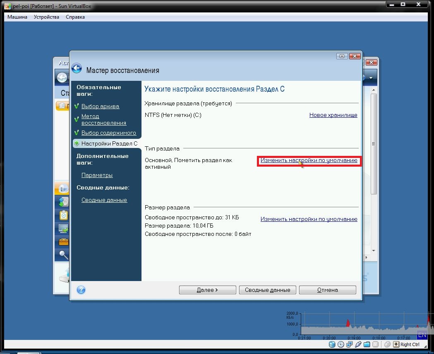Open the Параметры additional step
The height and width of the screenshot is (354, 434).
[x=97, y=175]
